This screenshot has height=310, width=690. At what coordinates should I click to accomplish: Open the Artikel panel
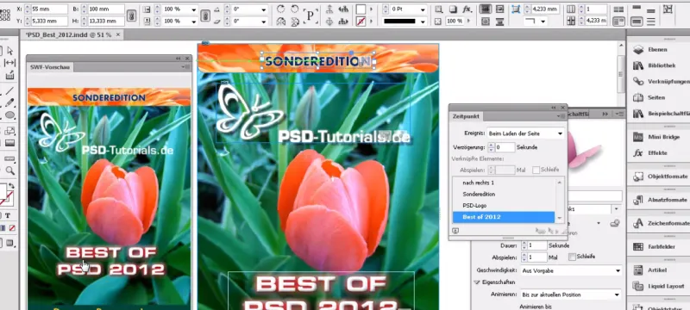649,270
